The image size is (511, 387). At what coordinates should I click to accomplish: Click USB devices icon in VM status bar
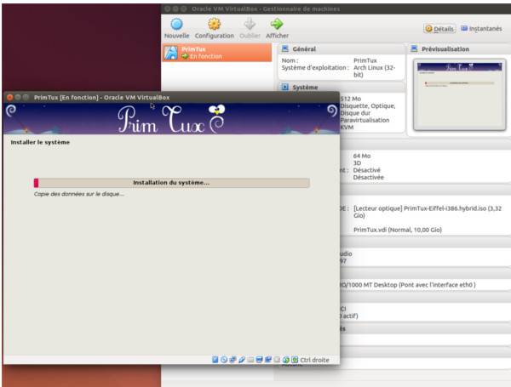(x=242, y=360)
